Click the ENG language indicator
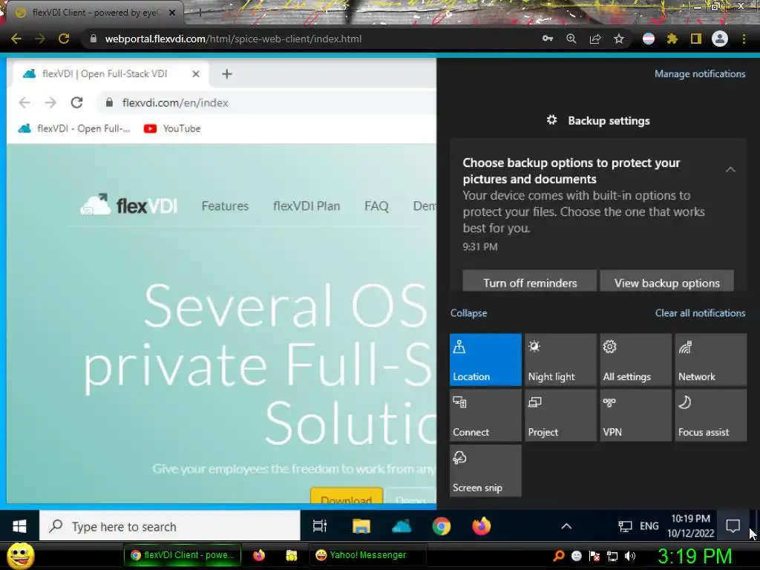 pos(649,526)
